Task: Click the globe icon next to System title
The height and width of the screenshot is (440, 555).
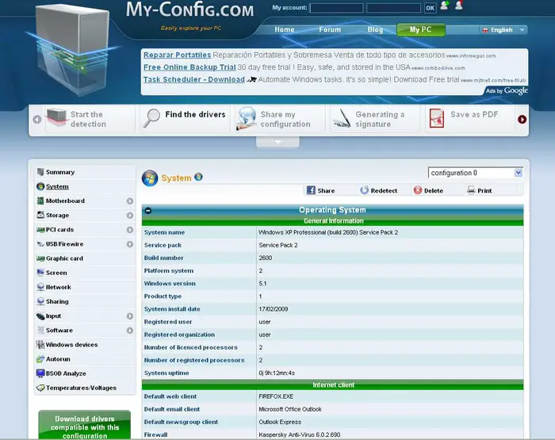Action: (198, 176)
